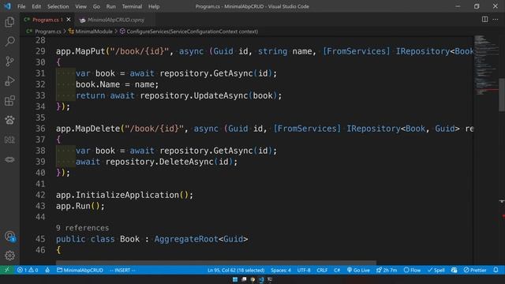Open the View menu
The width and height of the screenshot is (505, 284).
point(80,6)
